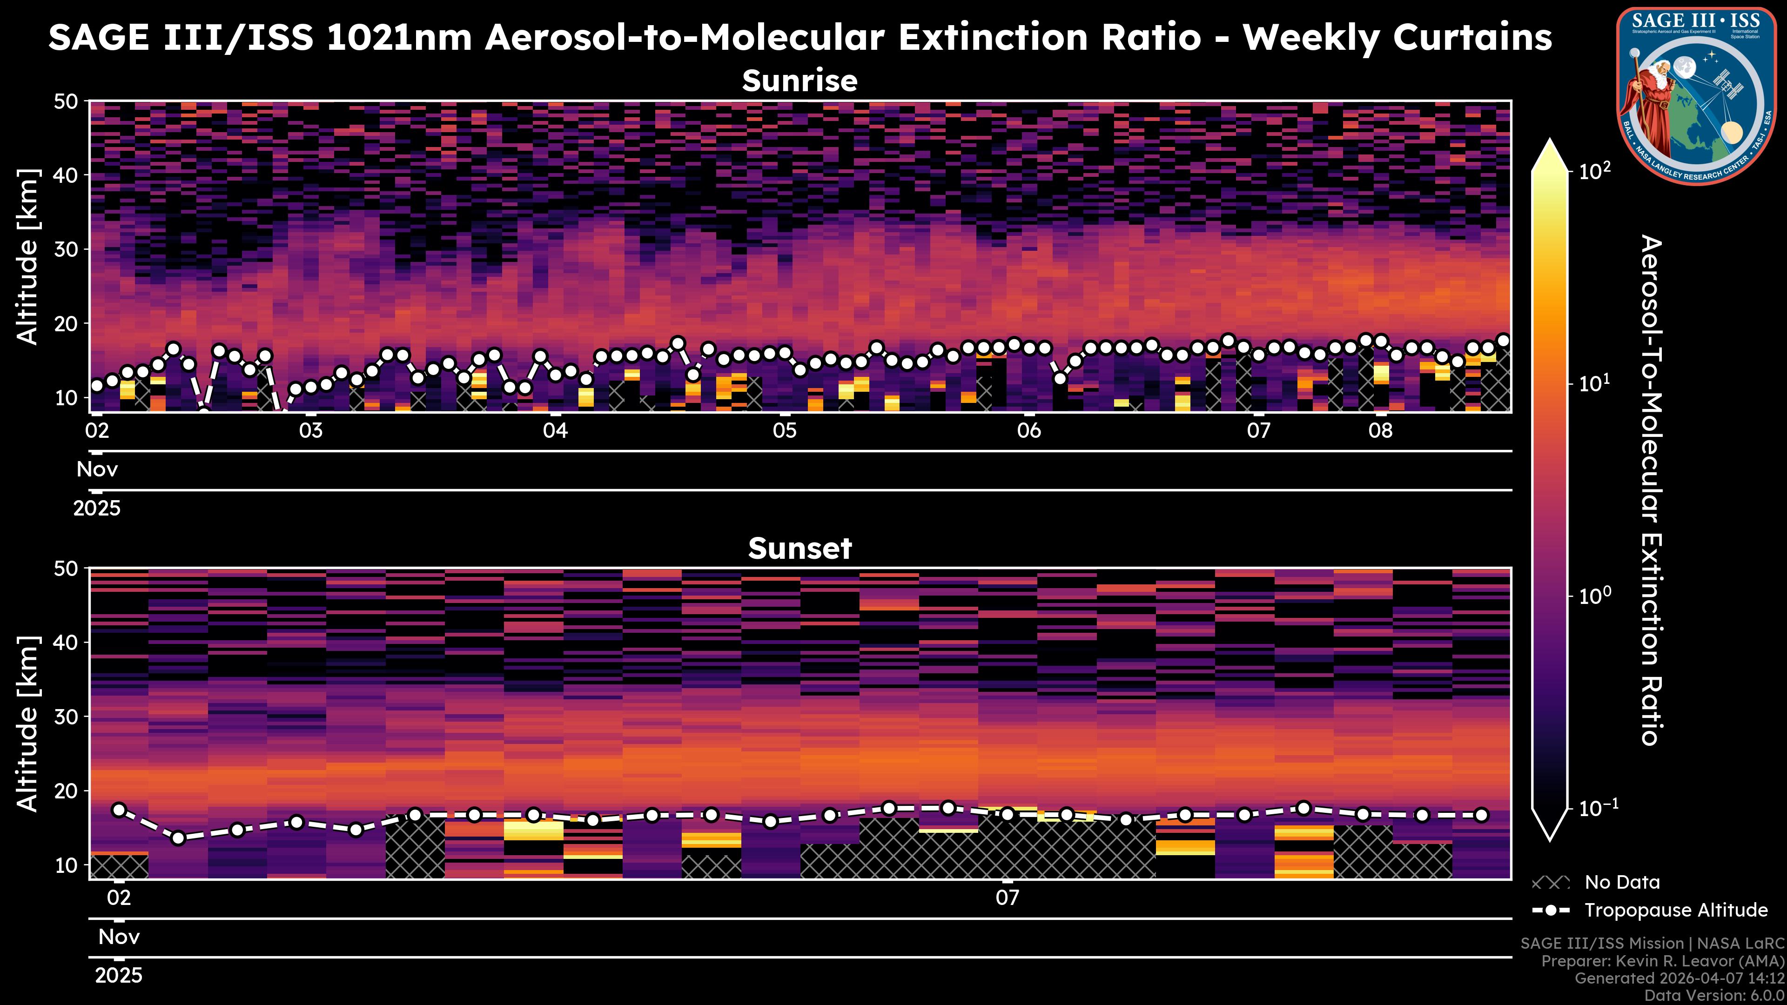This screenshot has width=1787, height=1005.
Task: Click the Tropopause Altitude legend marker
Action: point(1551,911)
